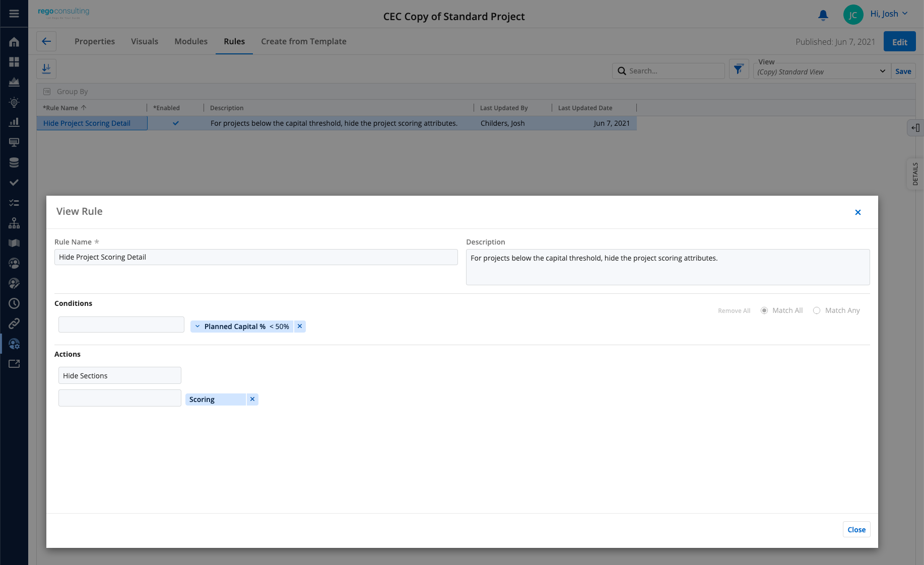This screenshot has width=924, height=565.
Task: Switch to the Properties tab
Action: (95, 41)
